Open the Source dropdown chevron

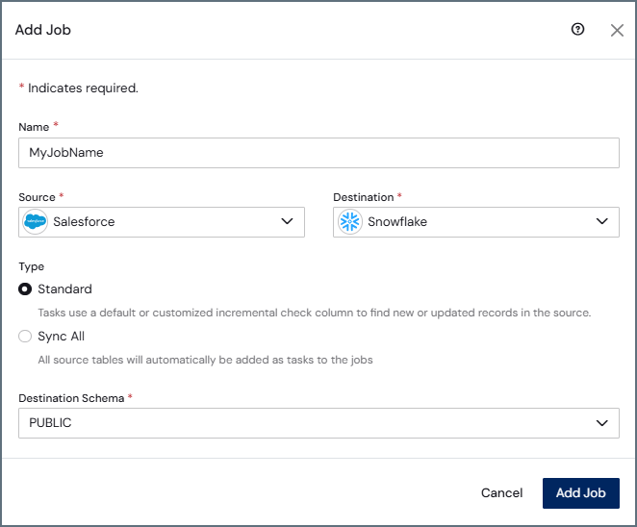tap(287, 221)
